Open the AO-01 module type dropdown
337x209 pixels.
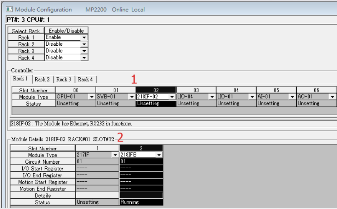click(332, 97)
